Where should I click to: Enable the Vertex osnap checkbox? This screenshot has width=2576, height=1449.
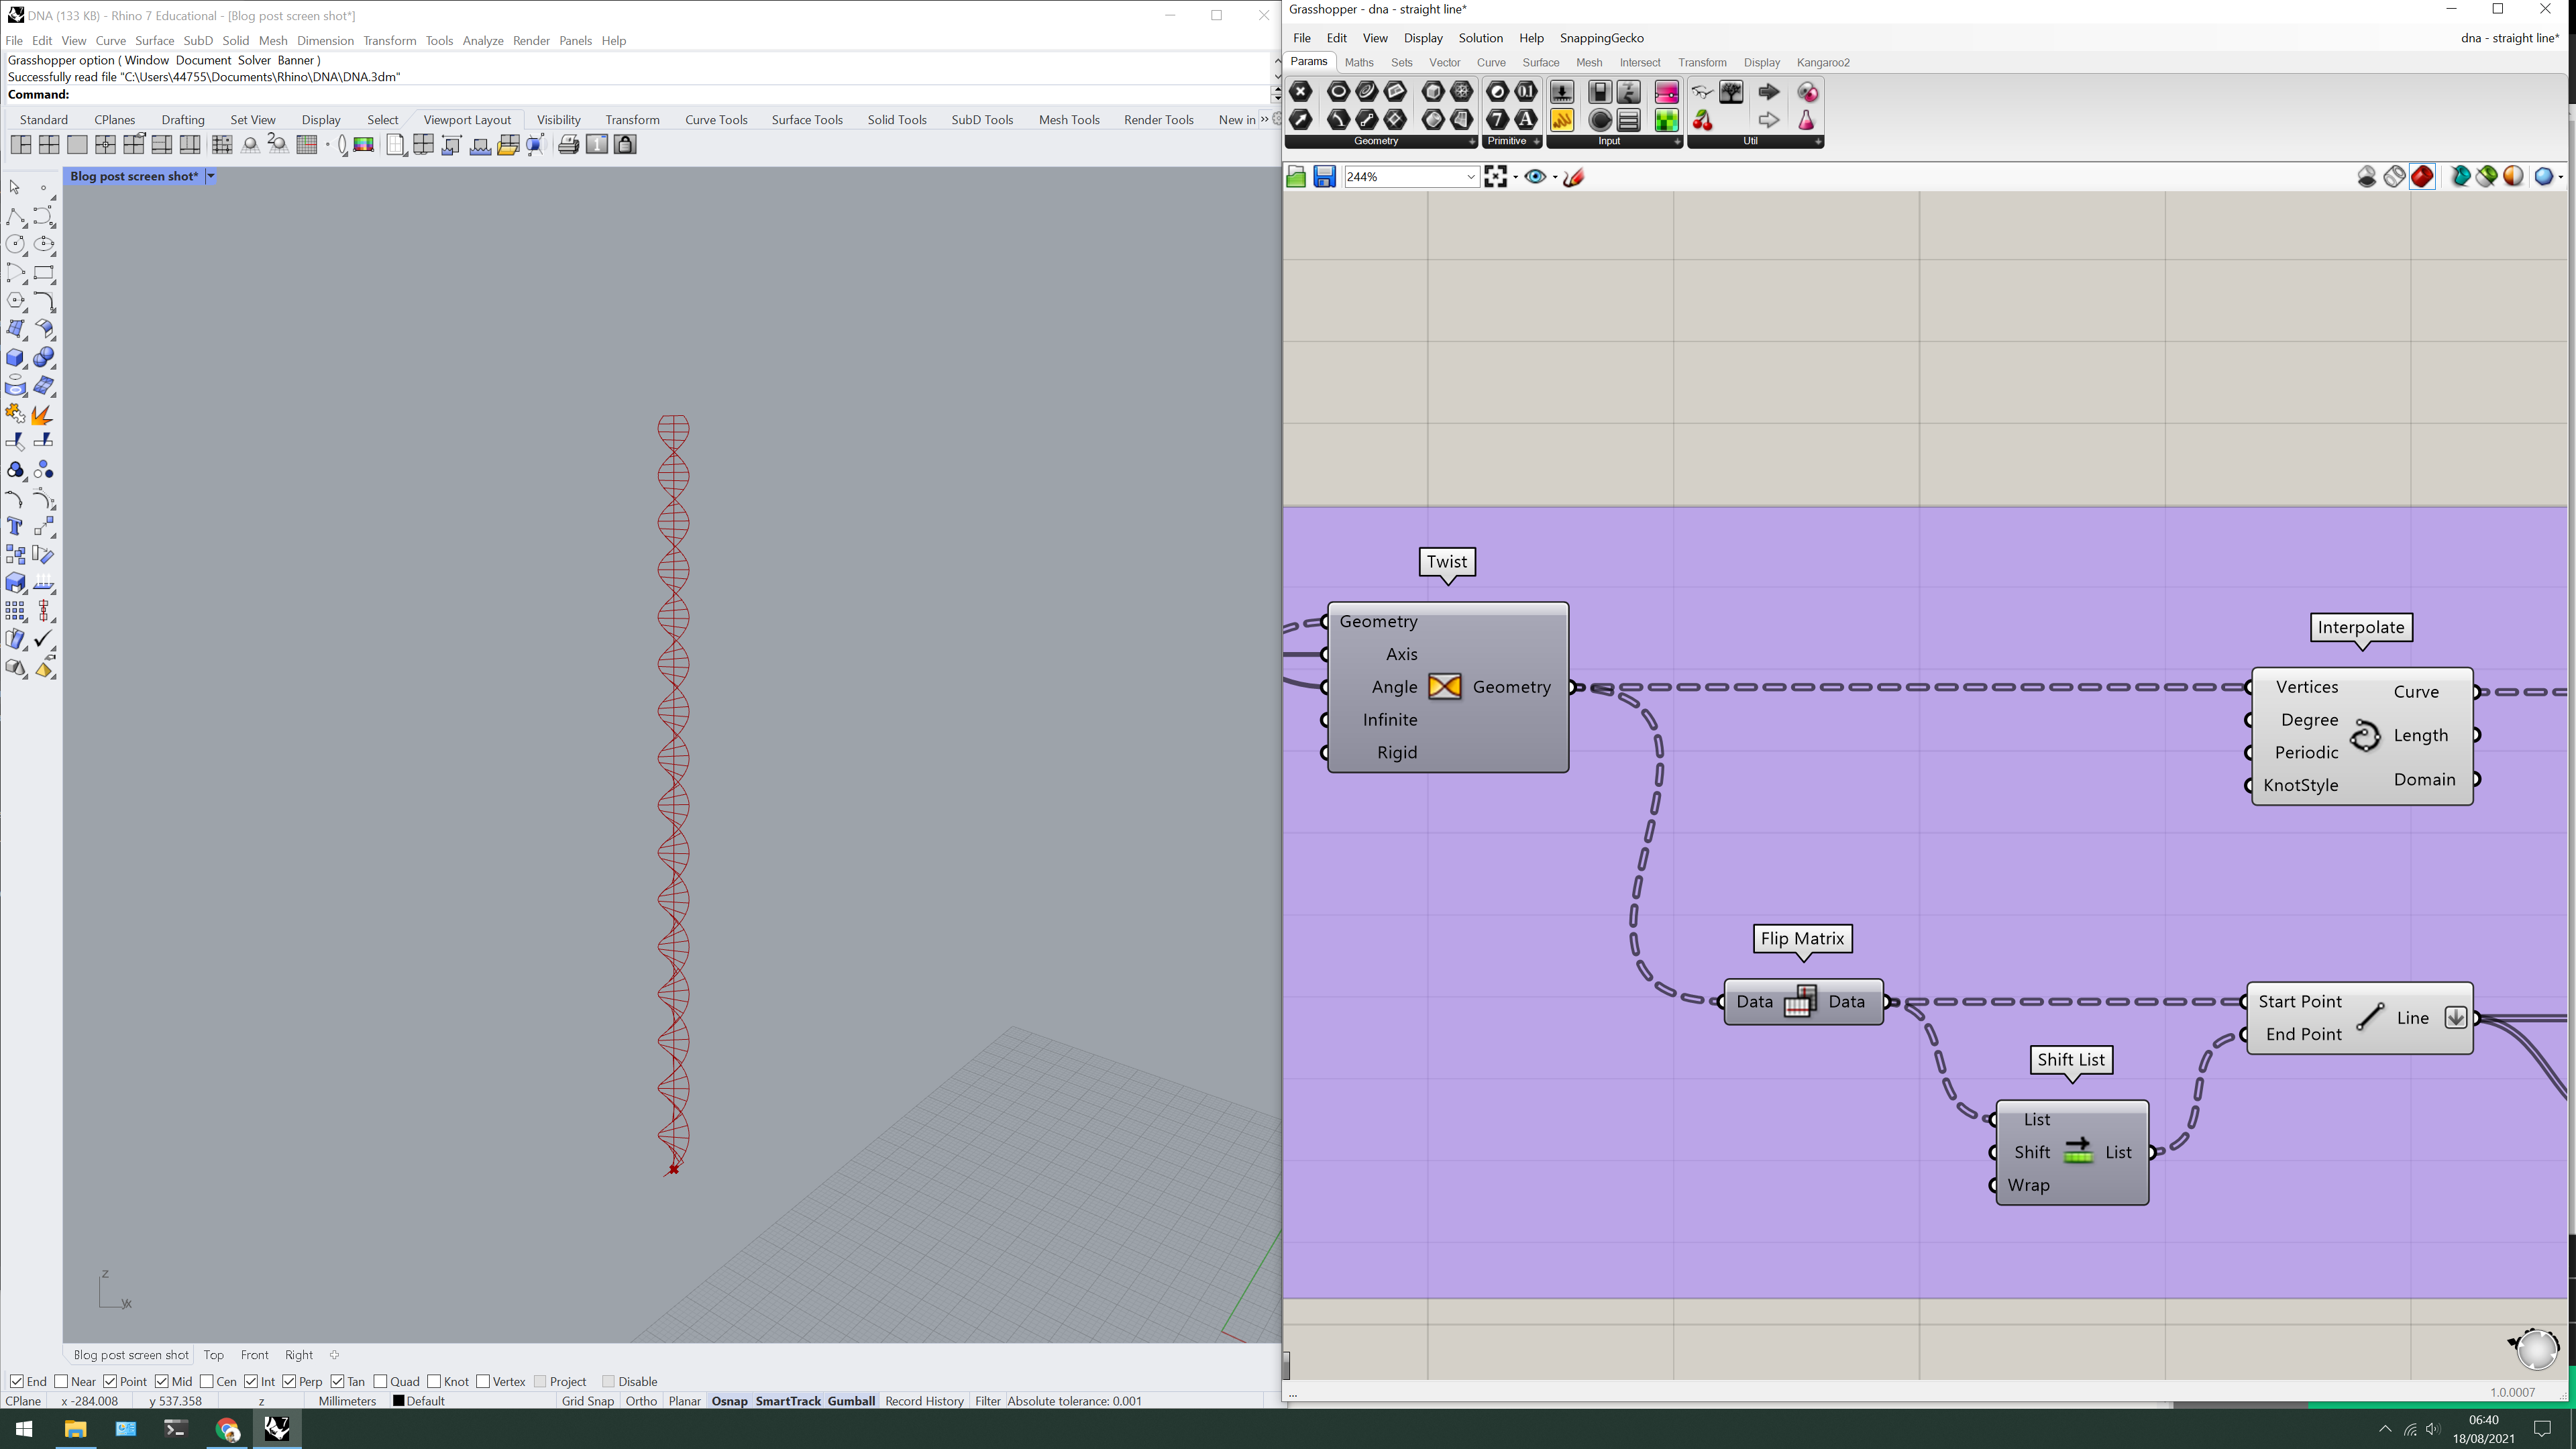483,1382
